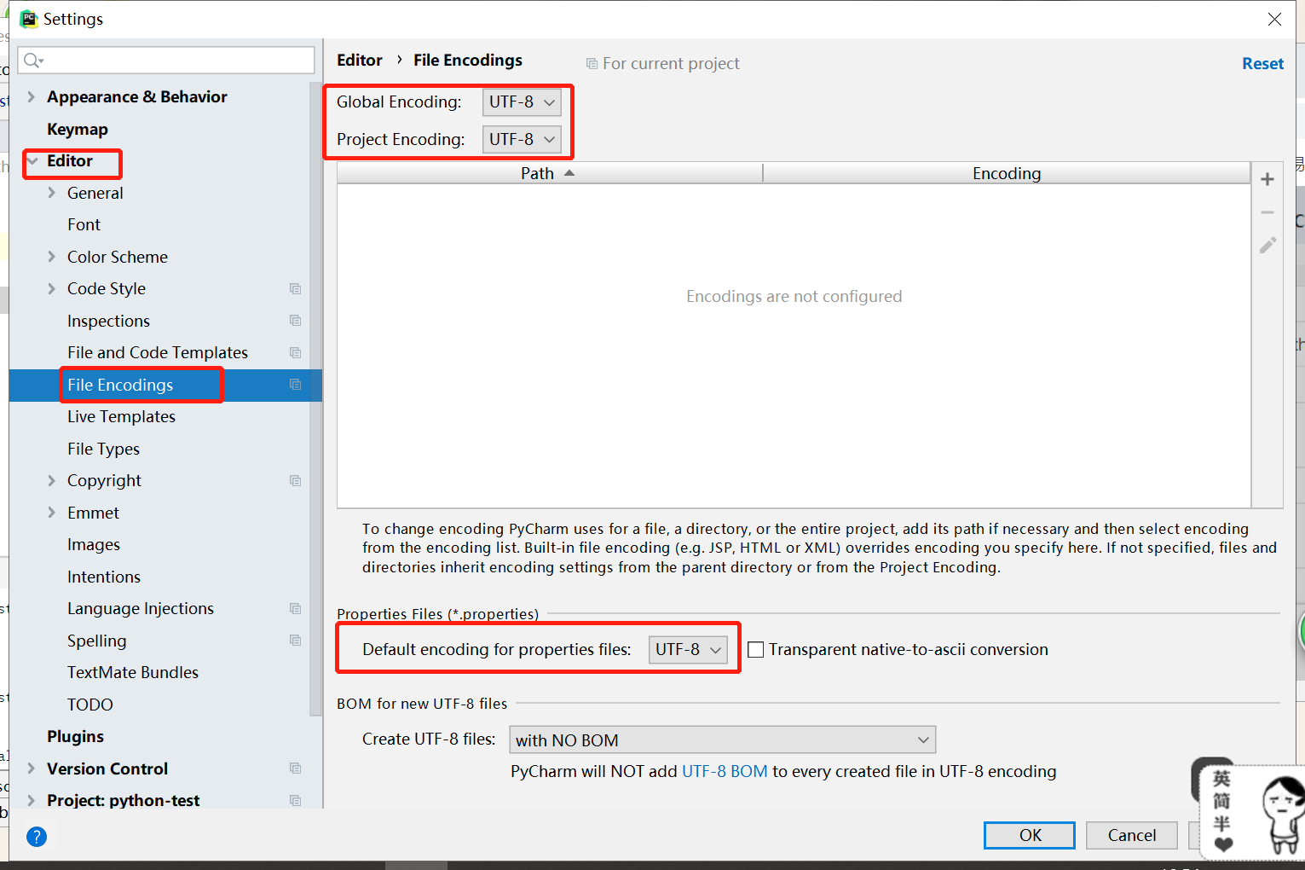Open File and Code Templates page

click(x=158, y=353)
